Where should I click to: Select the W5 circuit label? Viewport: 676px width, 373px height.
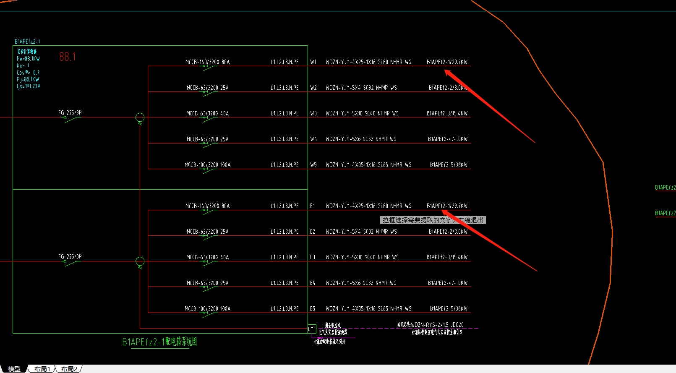coord(313,165)
